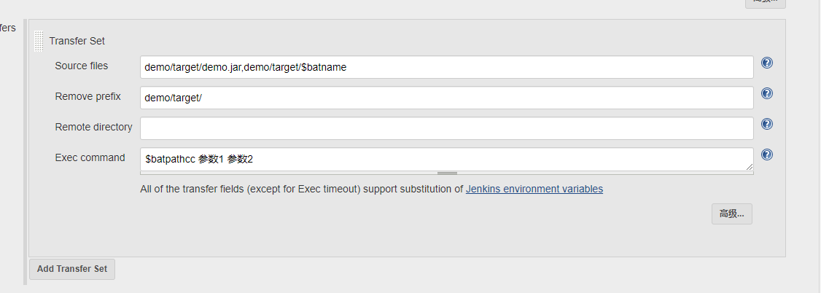821x293 pixels.
Task: Click the Transfer Set heading
Action: 77,41
